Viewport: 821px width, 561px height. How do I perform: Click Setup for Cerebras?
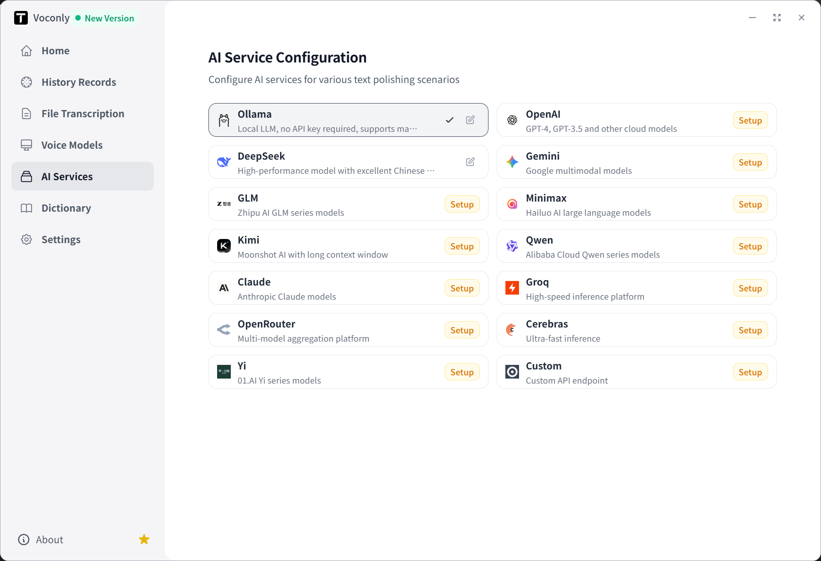(750, 330)
